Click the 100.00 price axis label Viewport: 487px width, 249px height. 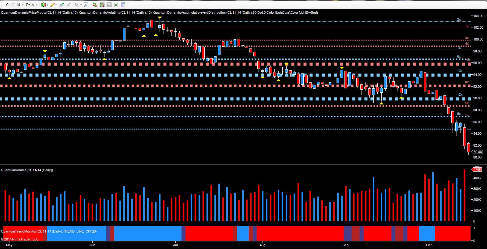tap(478, 39)
